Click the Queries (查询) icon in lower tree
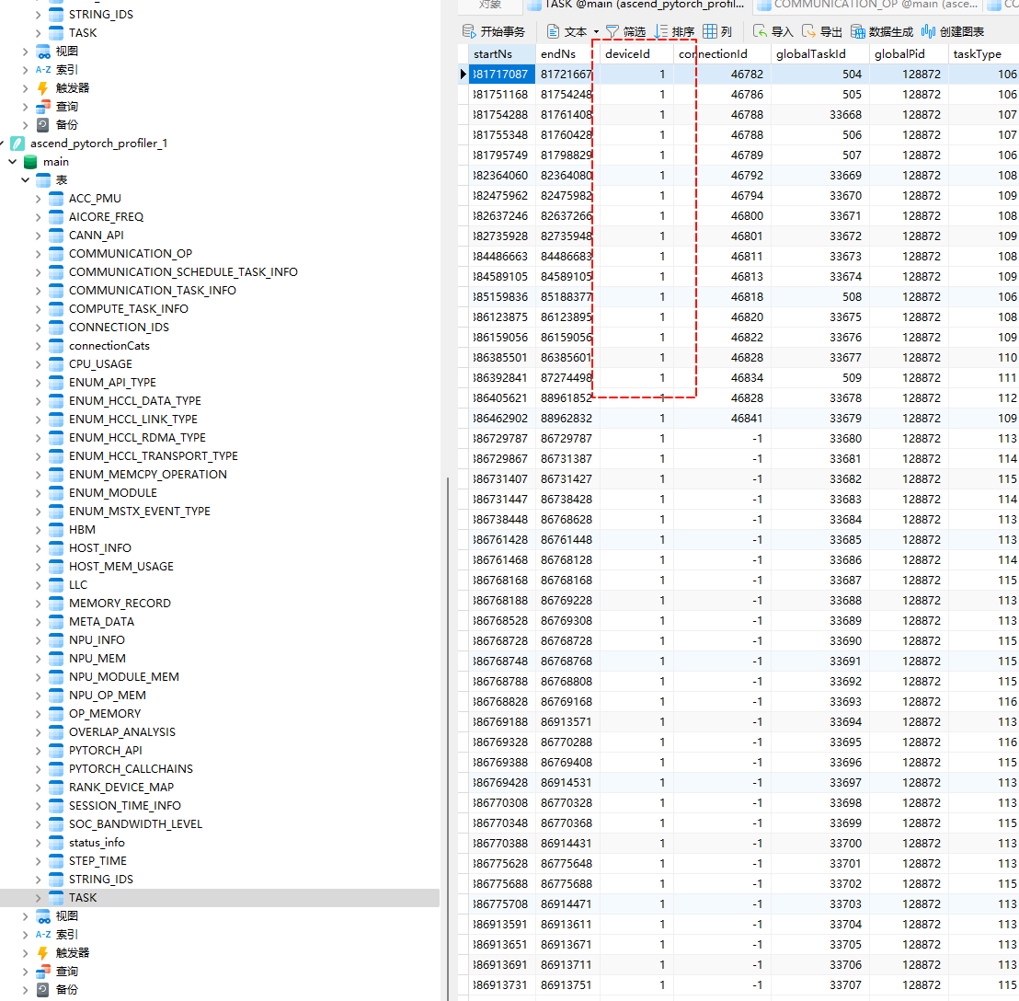The image size is (1019, 1001). [x=43, y=972]
